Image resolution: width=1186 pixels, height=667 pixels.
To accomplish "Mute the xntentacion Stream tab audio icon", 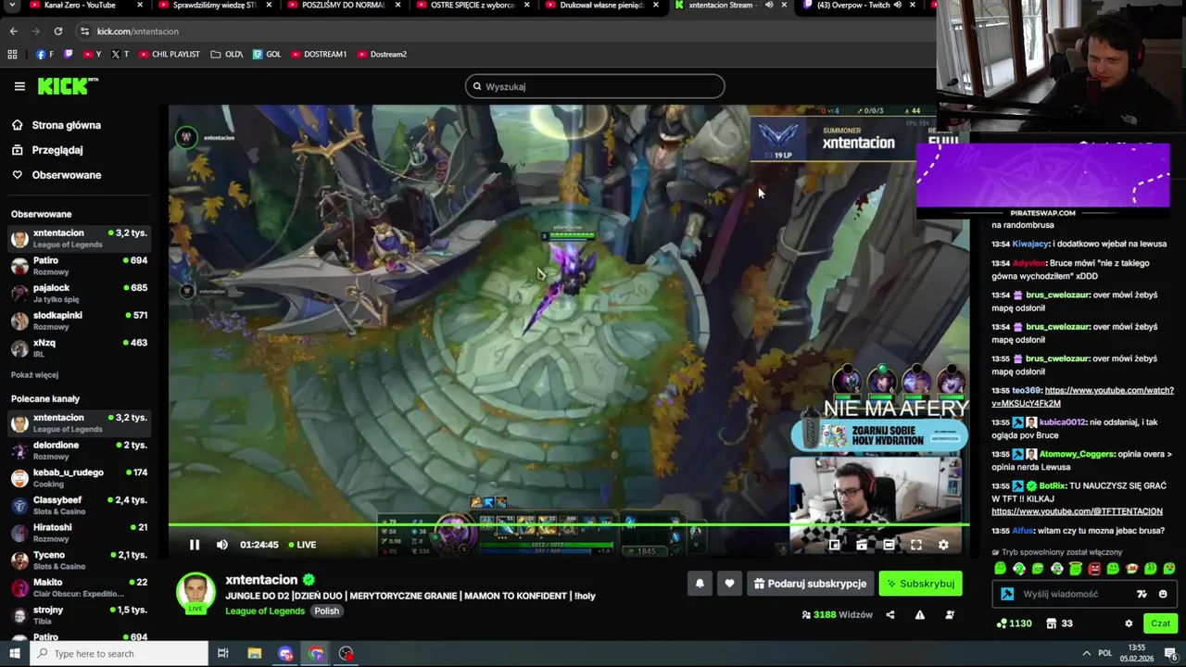I will [769, 6].
